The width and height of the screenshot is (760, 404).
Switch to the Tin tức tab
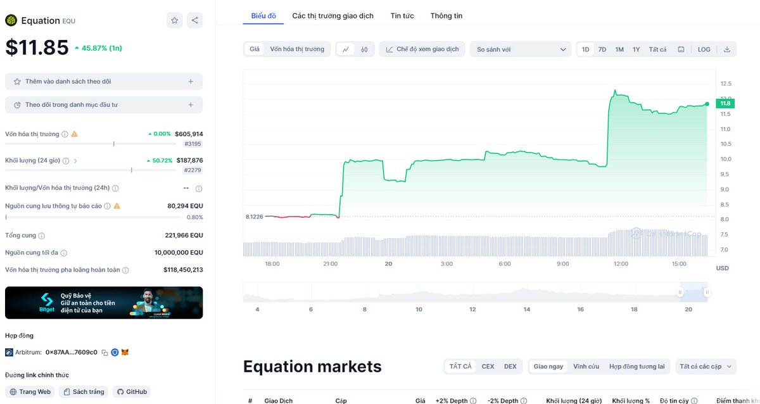point(402,15)
